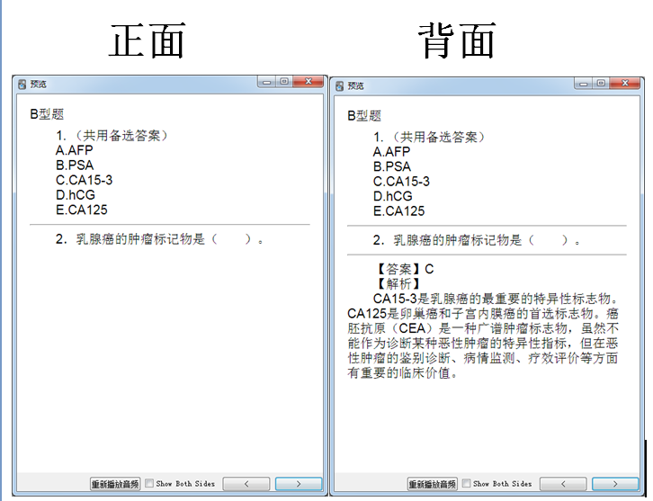Screen dimensions: 653x501
Task: Click the B型题 heading in the left window
Action: pyautogui.click(x=47, y=114)
